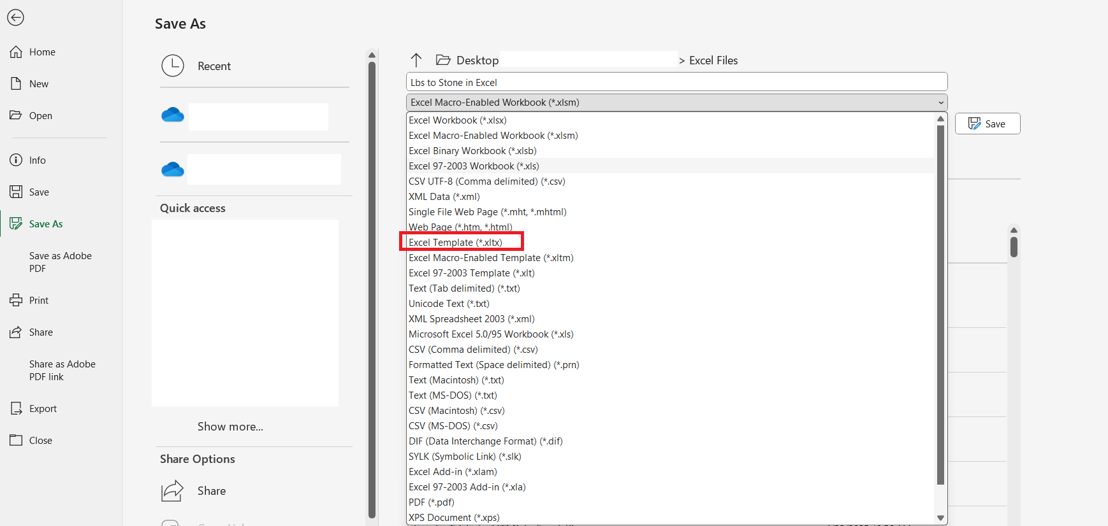Click the first OneDrive cloud icon
This screenshot has height=526, width=1108.
click(173, 115)
